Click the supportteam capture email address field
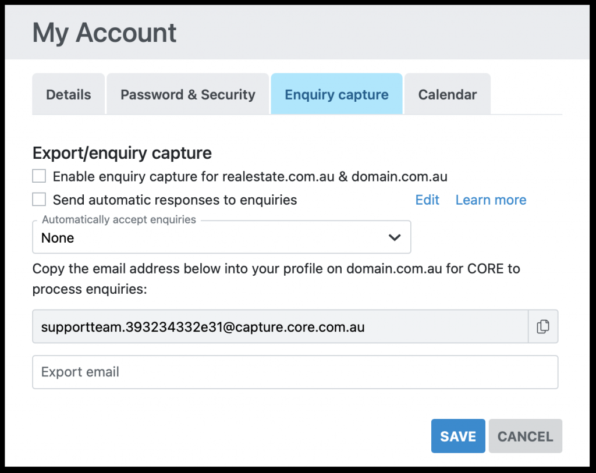 tap(279, 327)
